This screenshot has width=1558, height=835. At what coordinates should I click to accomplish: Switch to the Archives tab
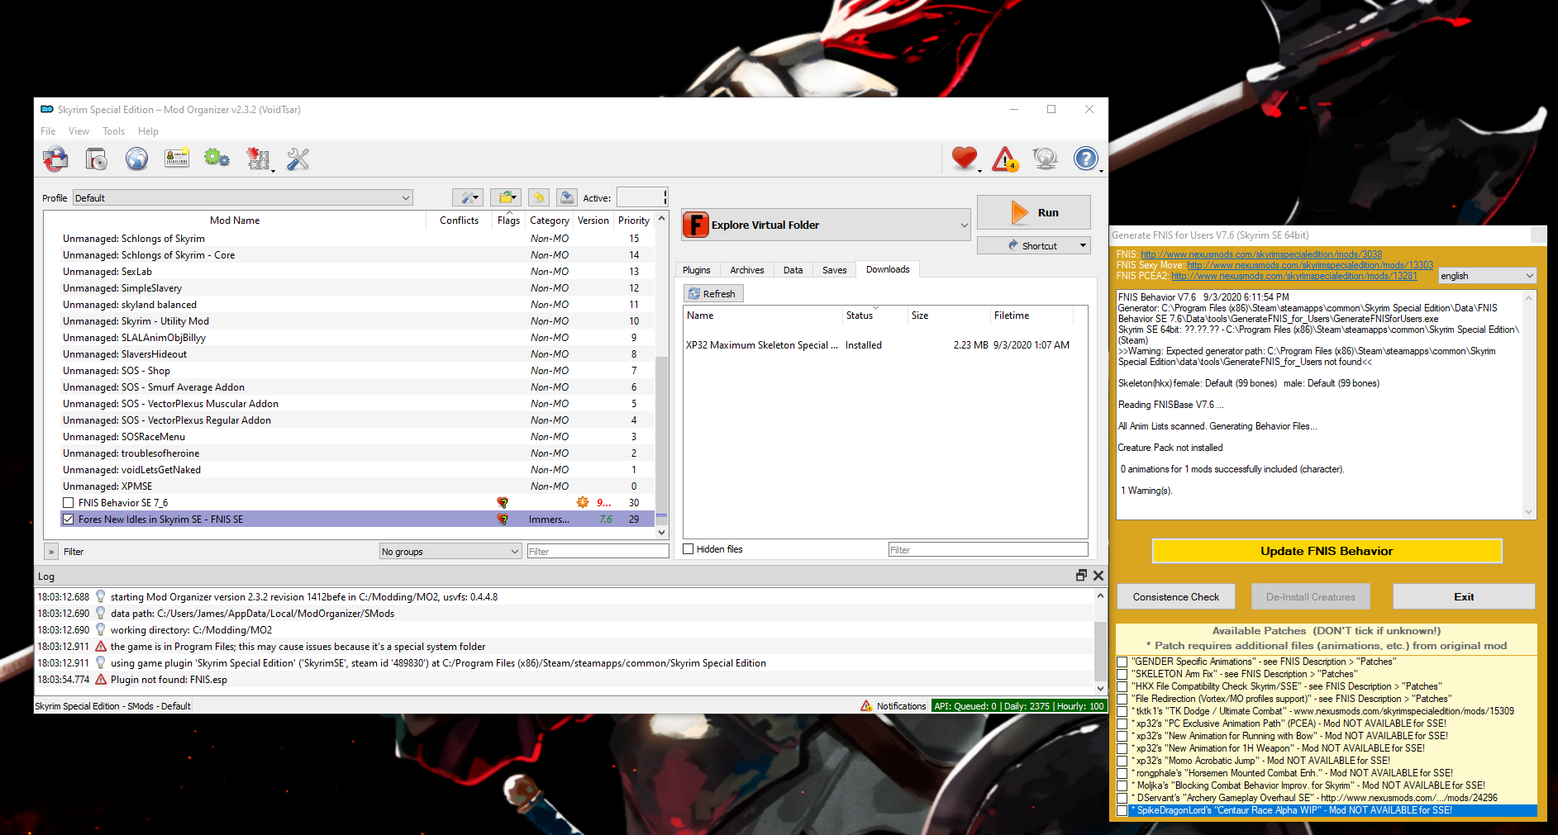click(x=747, y=270)
